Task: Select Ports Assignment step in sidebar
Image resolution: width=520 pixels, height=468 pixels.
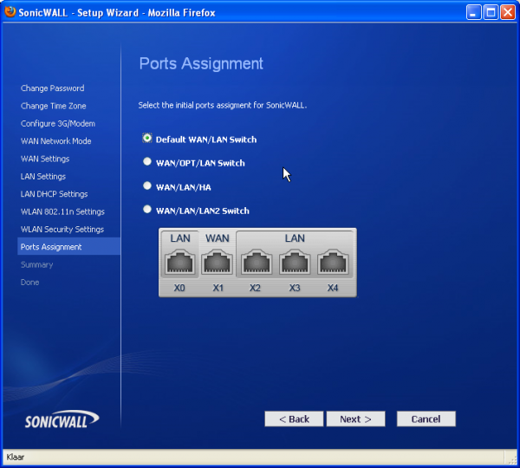Action: click(x=68, y=246)
